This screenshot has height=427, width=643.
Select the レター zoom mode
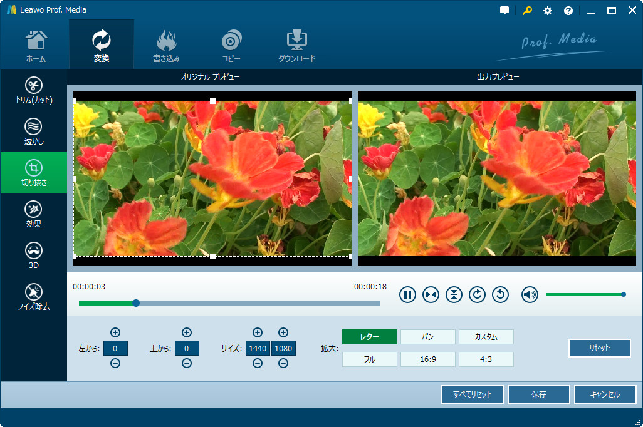click(370, 337)
